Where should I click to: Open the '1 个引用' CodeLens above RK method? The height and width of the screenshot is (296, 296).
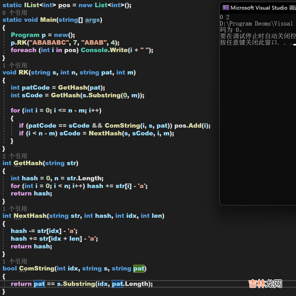click(15, 65)
